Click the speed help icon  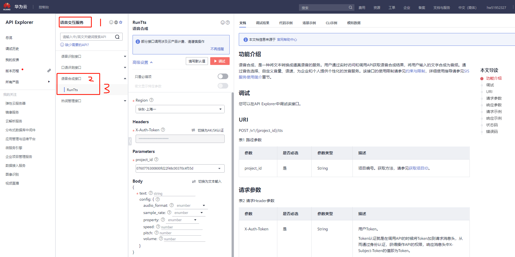tap(158, 226)
